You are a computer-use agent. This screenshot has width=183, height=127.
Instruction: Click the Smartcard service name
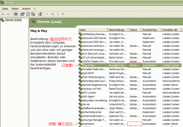[x=88, y=124]
